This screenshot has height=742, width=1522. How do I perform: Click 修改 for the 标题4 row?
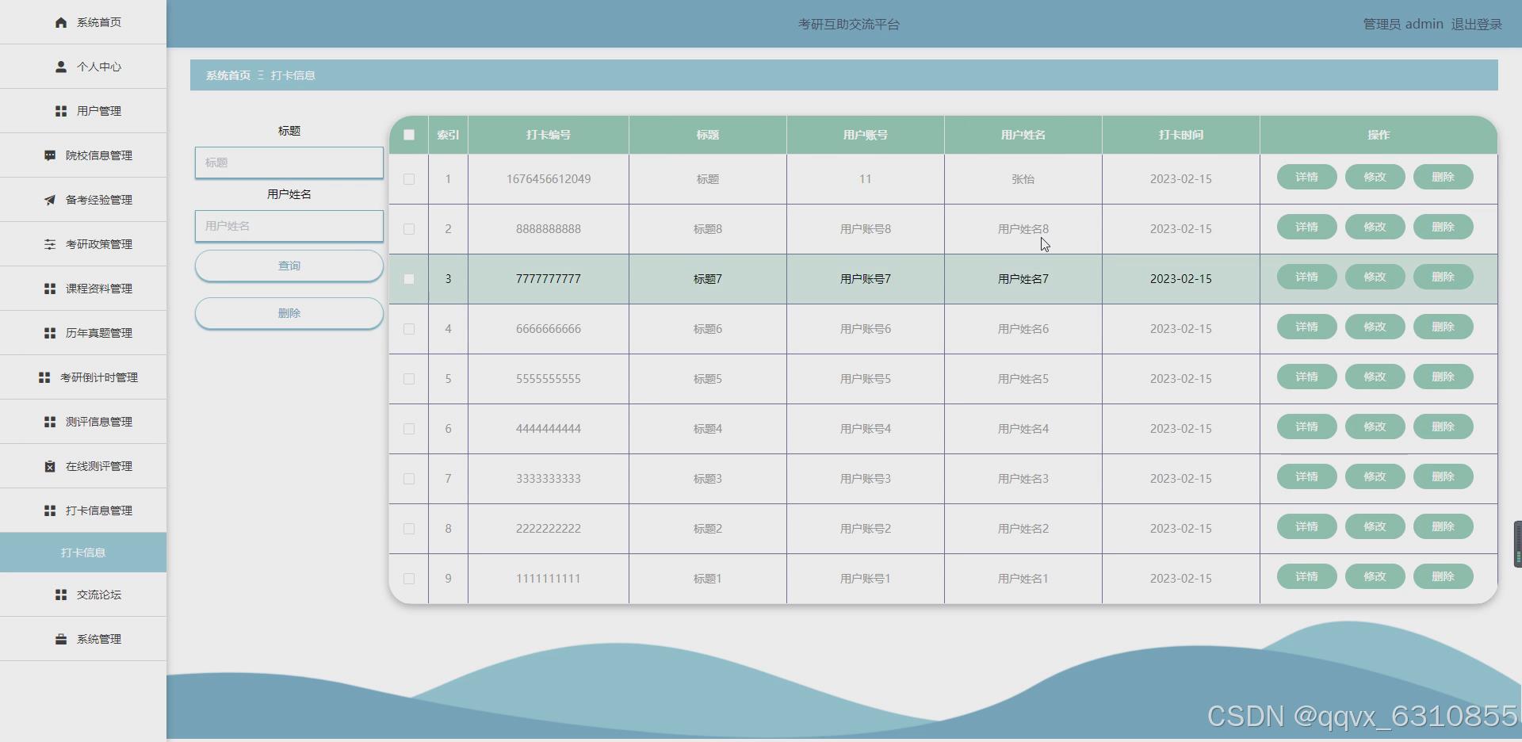1375,426
